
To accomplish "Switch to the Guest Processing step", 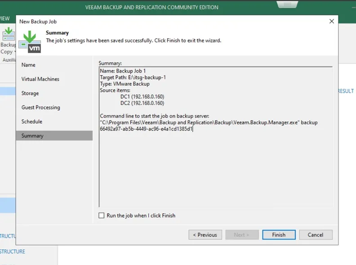I will [x=40, y=108].
